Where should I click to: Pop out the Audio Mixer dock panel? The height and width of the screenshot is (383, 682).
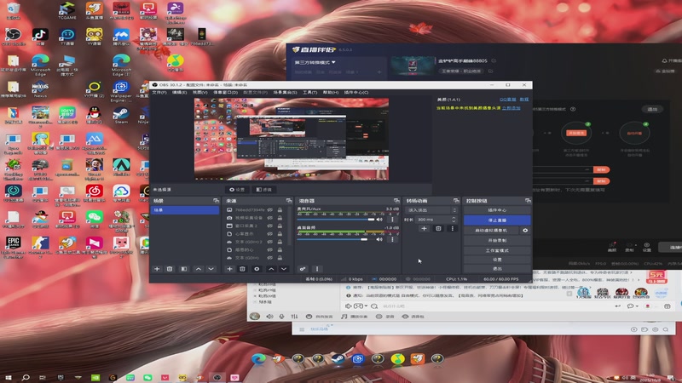coord(396,201)
